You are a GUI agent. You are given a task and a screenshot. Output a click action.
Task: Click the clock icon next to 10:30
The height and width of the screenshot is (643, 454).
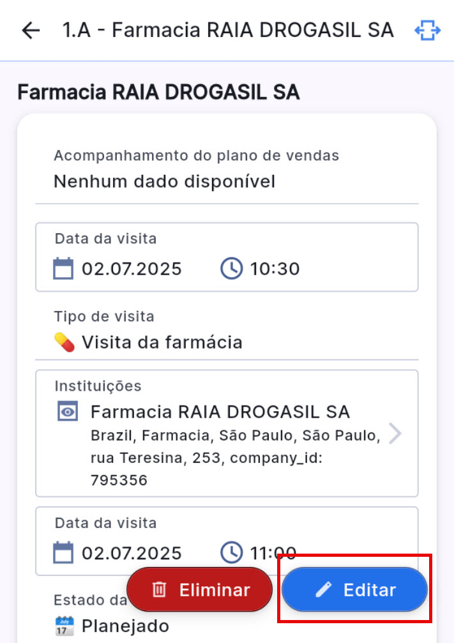click(x=231, y=269)
